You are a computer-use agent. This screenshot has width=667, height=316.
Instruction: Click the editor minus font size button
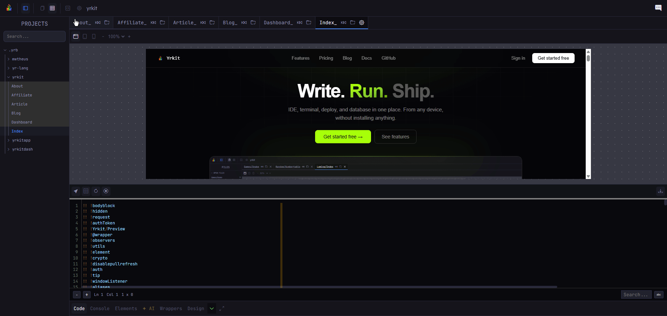click(x=77, y=295)
